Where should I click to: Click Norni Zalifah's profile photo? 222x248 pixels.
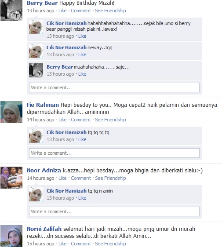point(11,236)
